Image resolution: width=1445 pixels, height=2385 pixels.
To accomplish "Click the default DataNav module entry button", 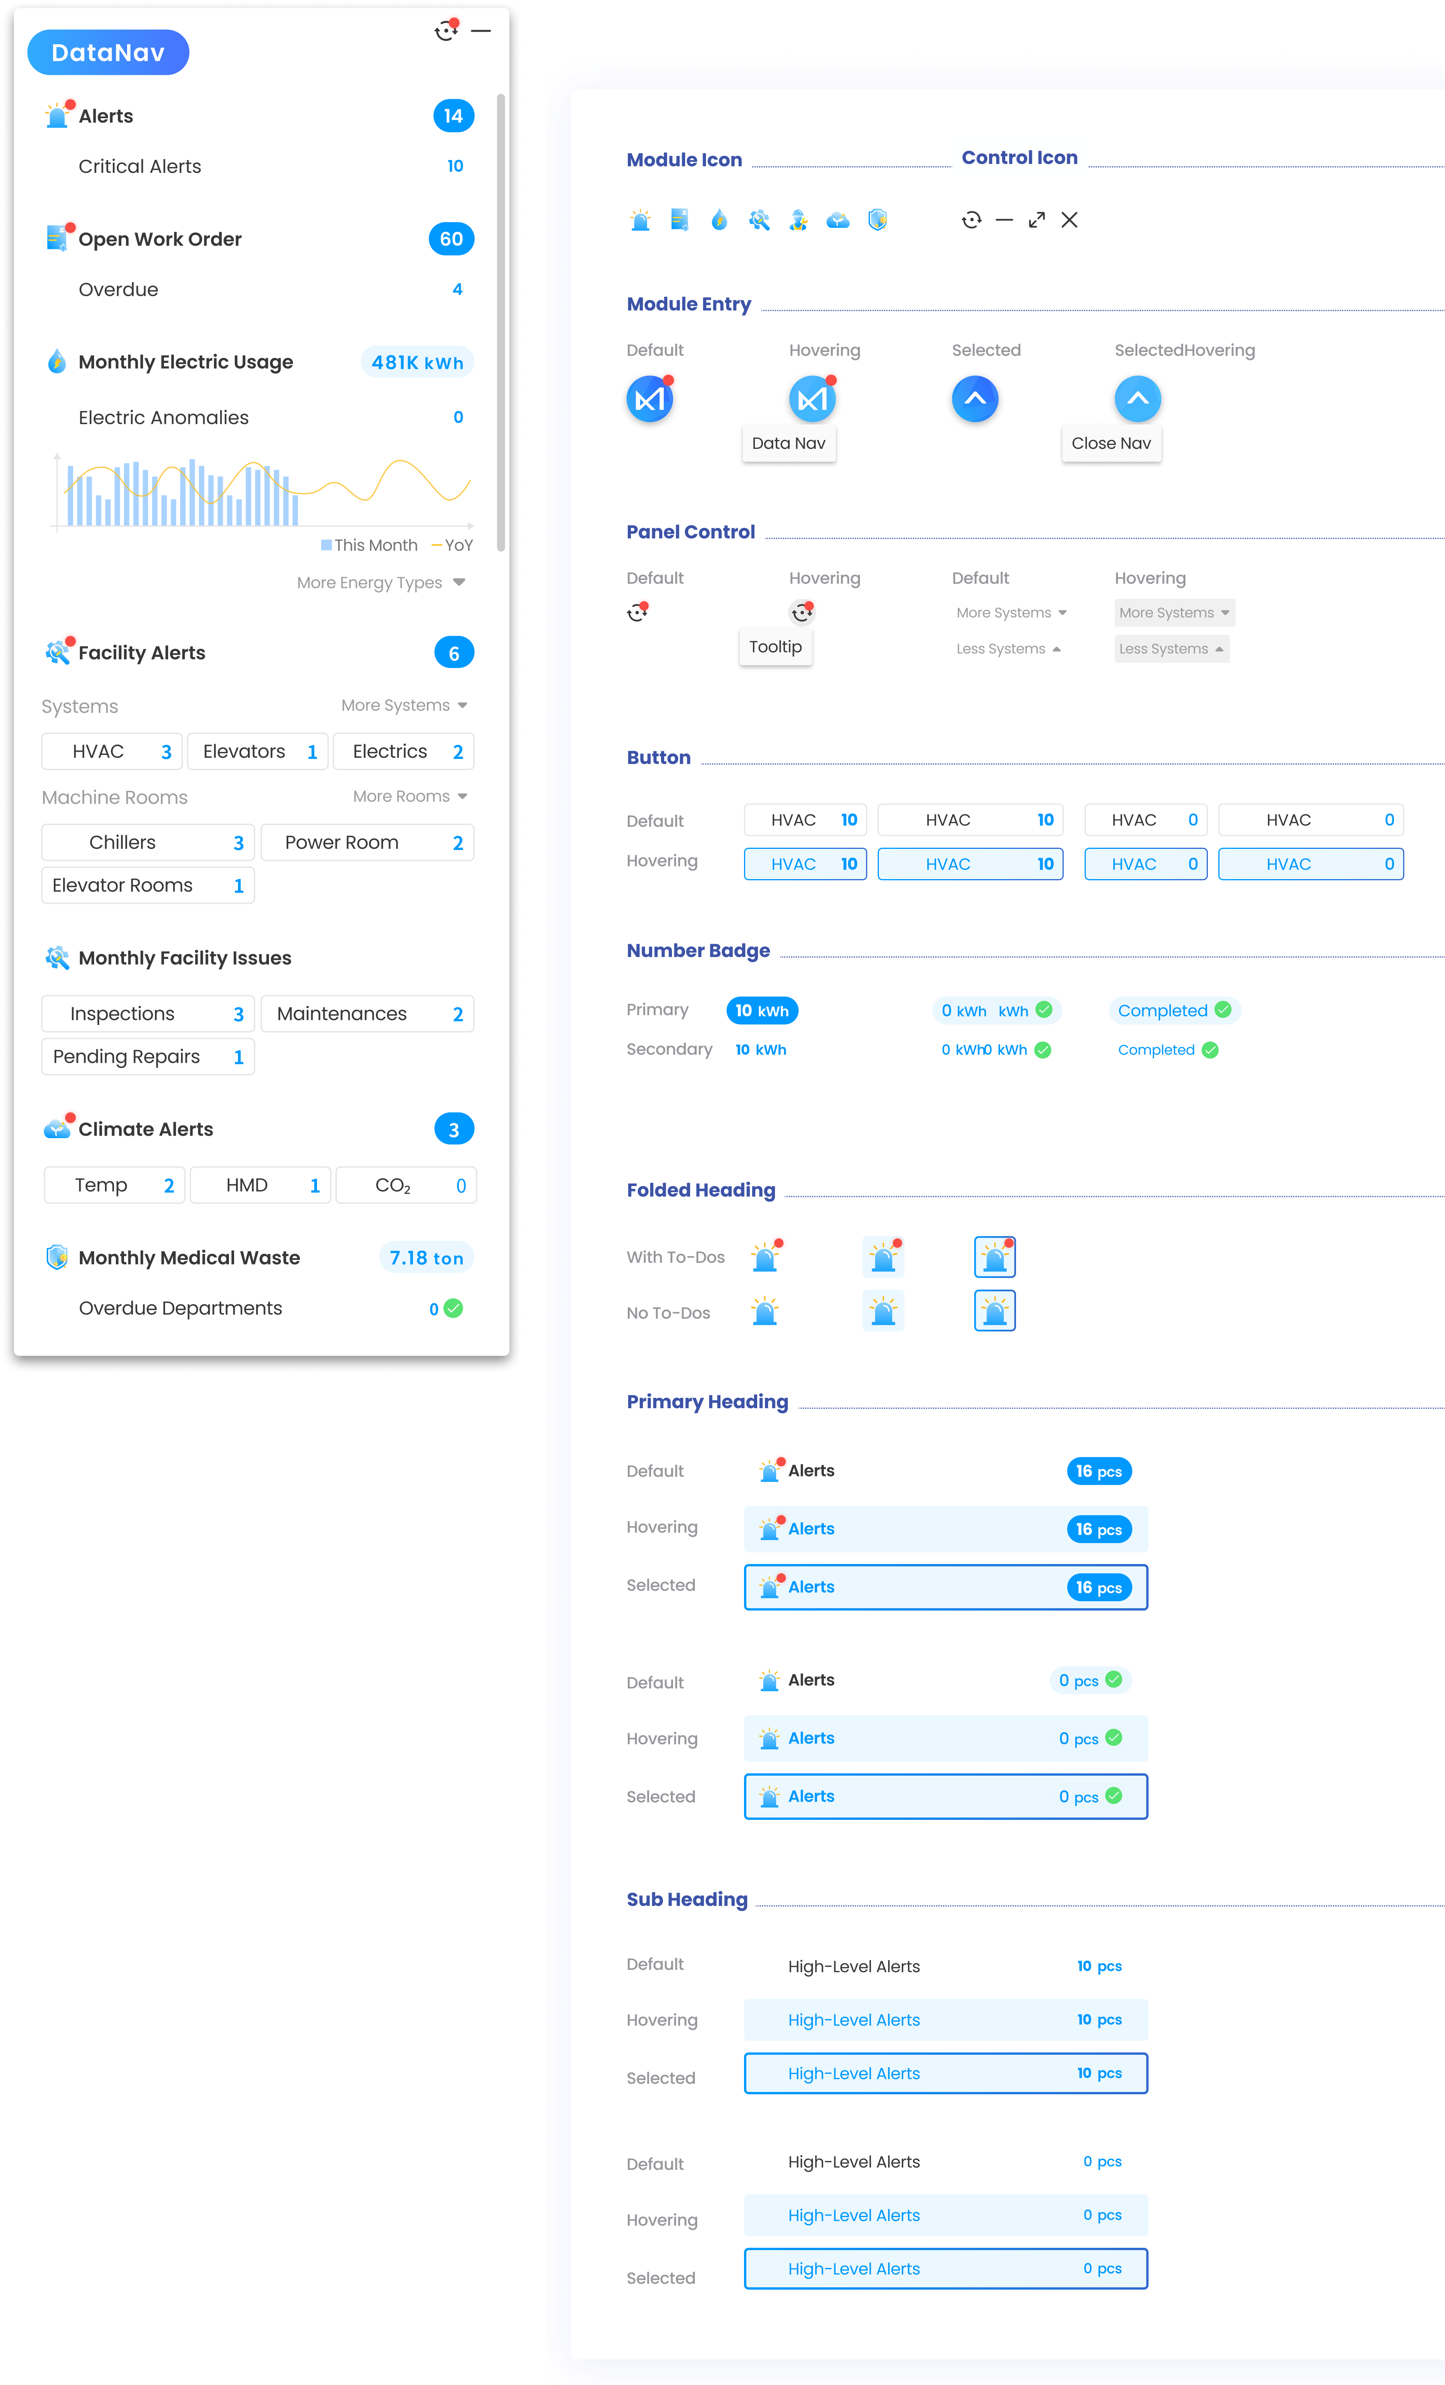I will [x=649, y=399].
